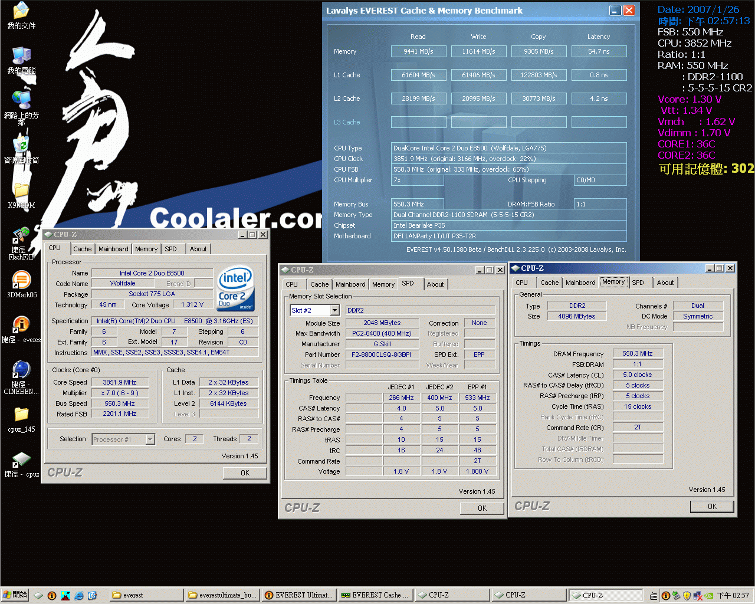Switch to About tab in CPU window

pos(198,249)
